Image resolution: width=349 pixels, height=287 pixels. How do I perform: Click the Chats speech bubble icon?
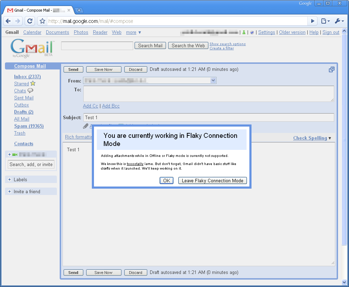coord(30,91)
